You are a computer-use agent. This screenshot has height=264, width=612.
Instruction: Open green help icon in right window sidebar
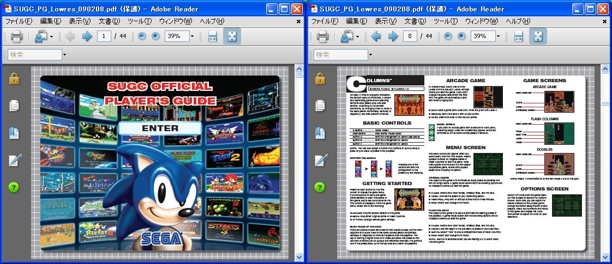tap(320, 187)
